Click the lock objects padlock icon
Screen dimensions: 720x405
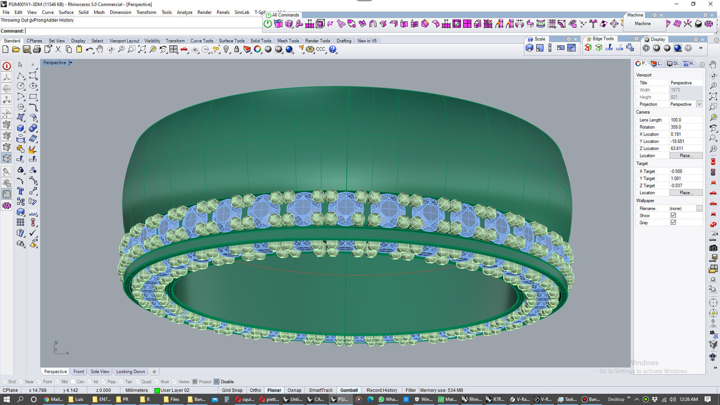click(x=237, y=49)
